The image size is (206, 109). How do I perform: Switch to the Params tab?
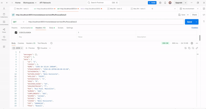[14, 28]
